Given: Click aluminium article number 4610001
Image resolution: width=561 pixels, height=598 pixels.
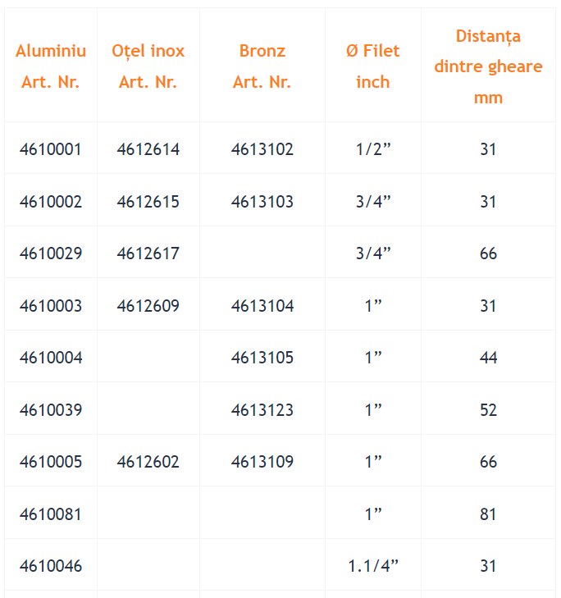Looking at the screenshot, I should (x=50, y=149).
